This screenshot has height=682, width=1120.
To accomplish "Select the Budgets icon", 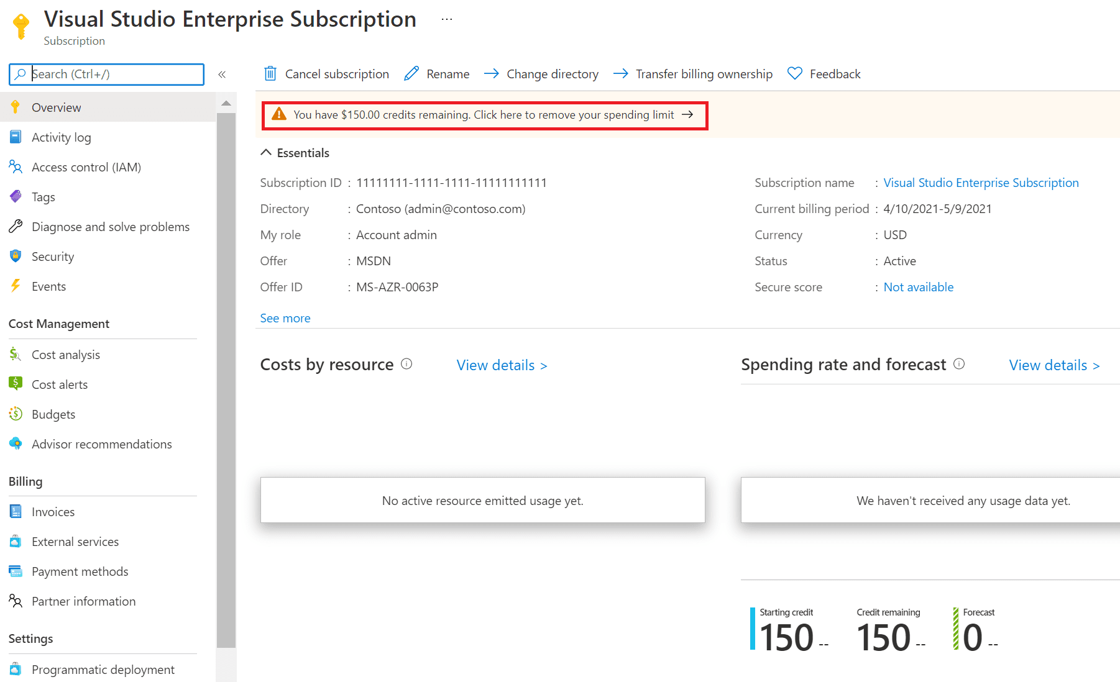I will click(16, 414).
